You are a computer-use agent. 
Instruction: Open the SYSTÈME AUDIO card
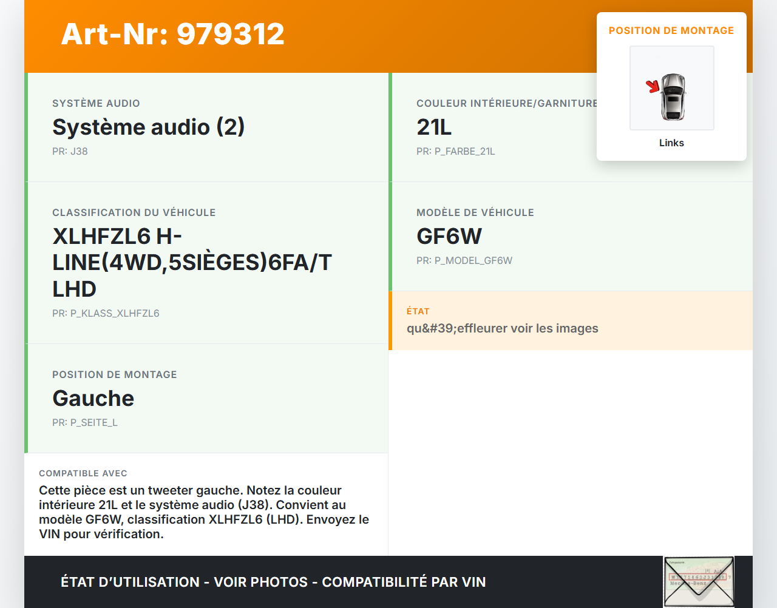tap(206, 127)
